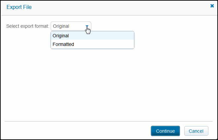Open the export format combo box
Viewport: 218px width, 140px height.
[71, 26]
